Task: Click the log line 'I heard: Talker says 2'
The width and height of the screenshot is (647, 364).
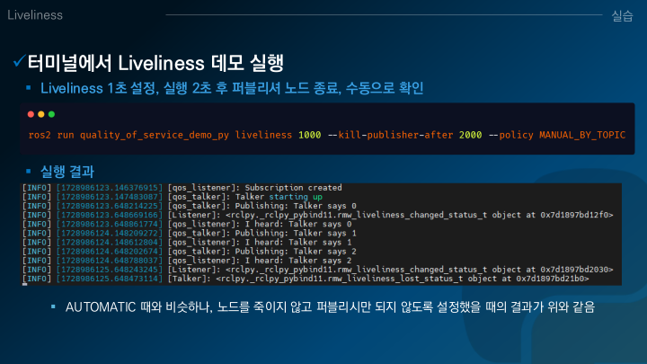Action: [187, 261]
